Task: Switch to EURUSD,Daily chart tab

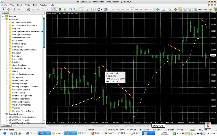Action: [x=68, y=126]
